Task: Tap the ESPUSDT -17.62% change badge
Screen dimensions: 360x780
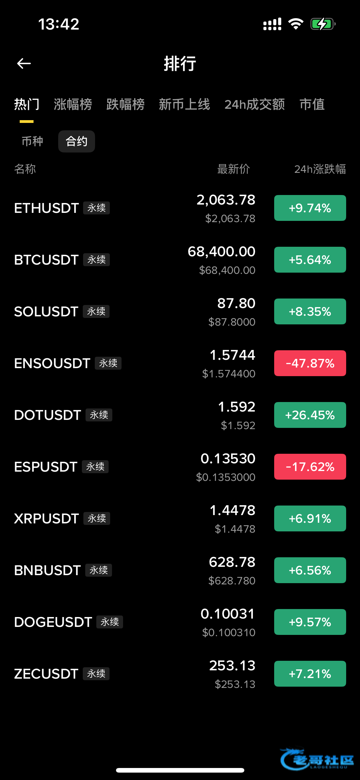Action: (x=310, y=467)
